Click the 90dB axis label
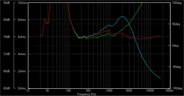The width and height of the screenshot is (184, 96). (x=6, y=3)
